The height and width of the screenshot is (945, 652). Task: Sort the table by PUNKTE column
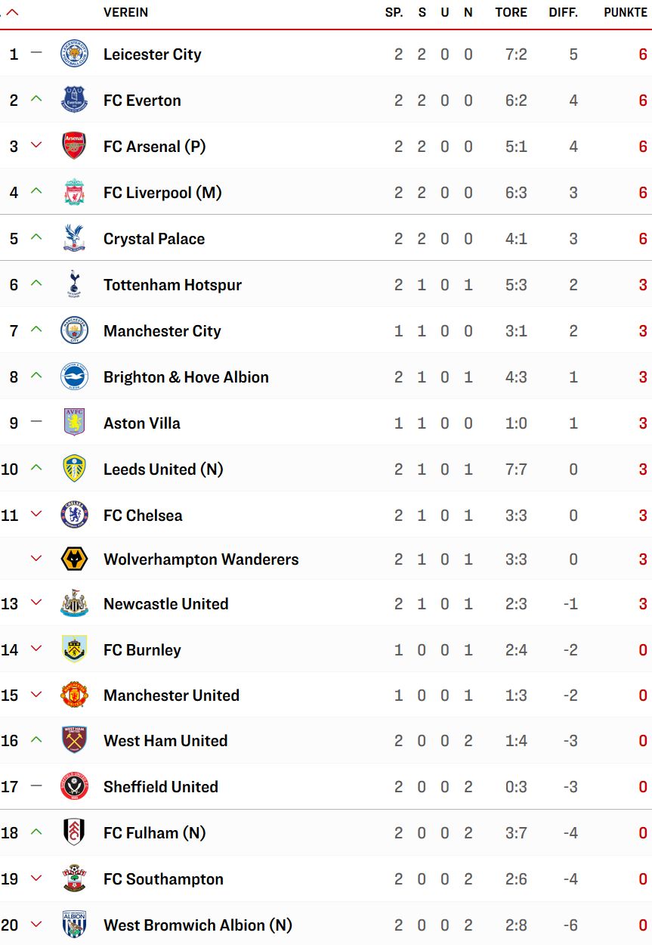[626, 13]
